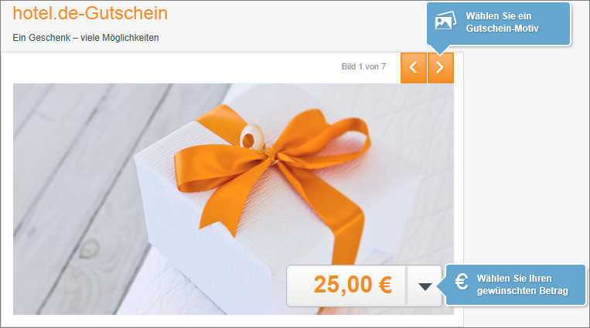Click the "gewünschten Betrag" text line
The image size is (590, 328).
[x=522, y=291]
